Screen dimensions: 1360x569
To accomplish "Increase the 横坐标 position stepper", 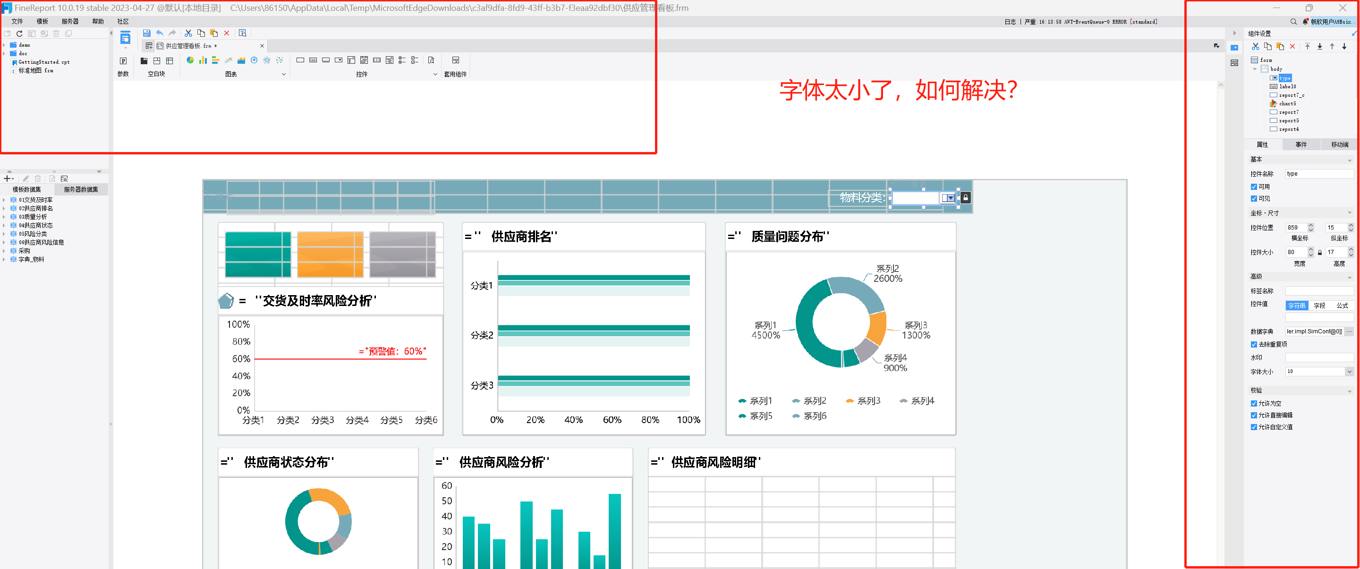I will tap(1310, 225).
